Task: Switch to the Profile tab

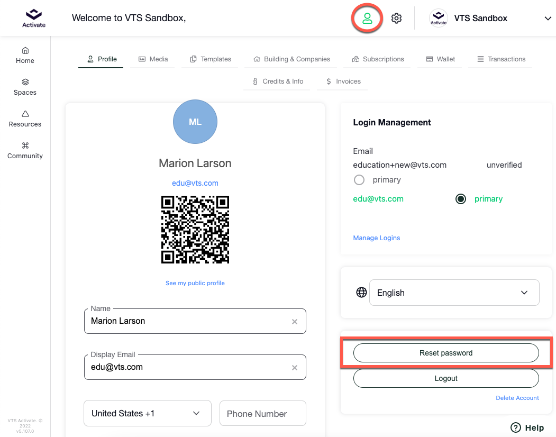Action: click(101, 59)
